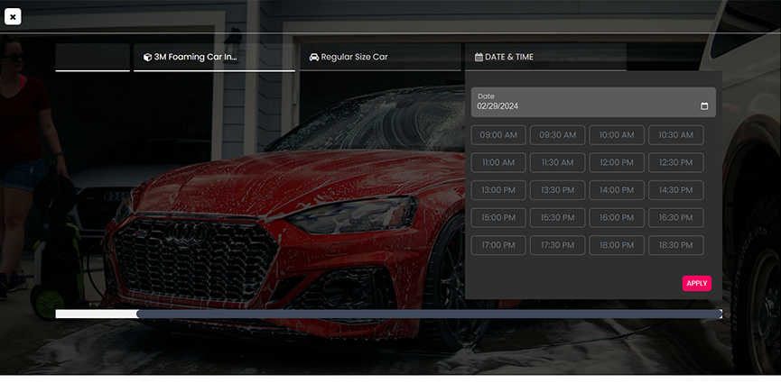Open the date picker calendar icon
The image size is (781, 392).
[704, 106]
